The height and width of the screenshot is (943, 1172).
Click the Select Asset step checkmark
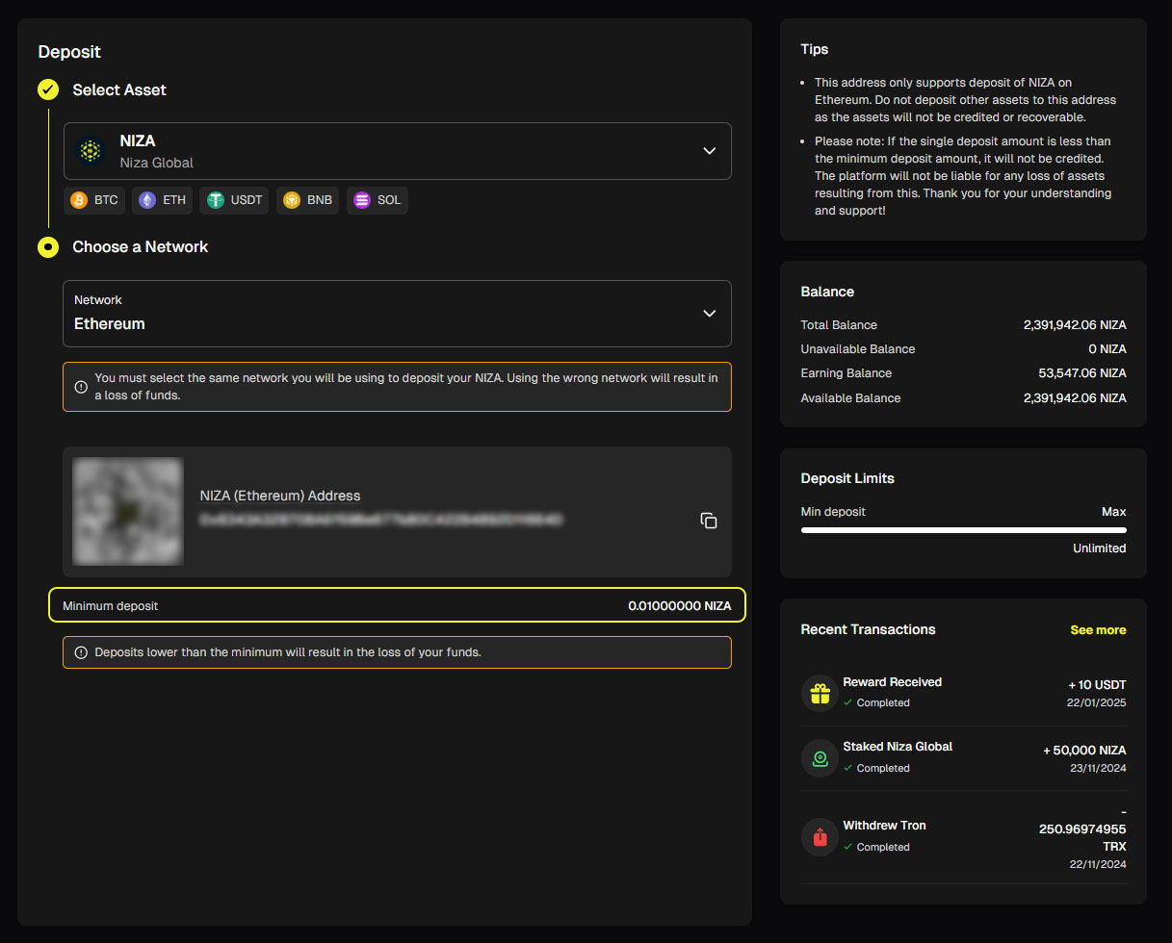coord(48,89)
